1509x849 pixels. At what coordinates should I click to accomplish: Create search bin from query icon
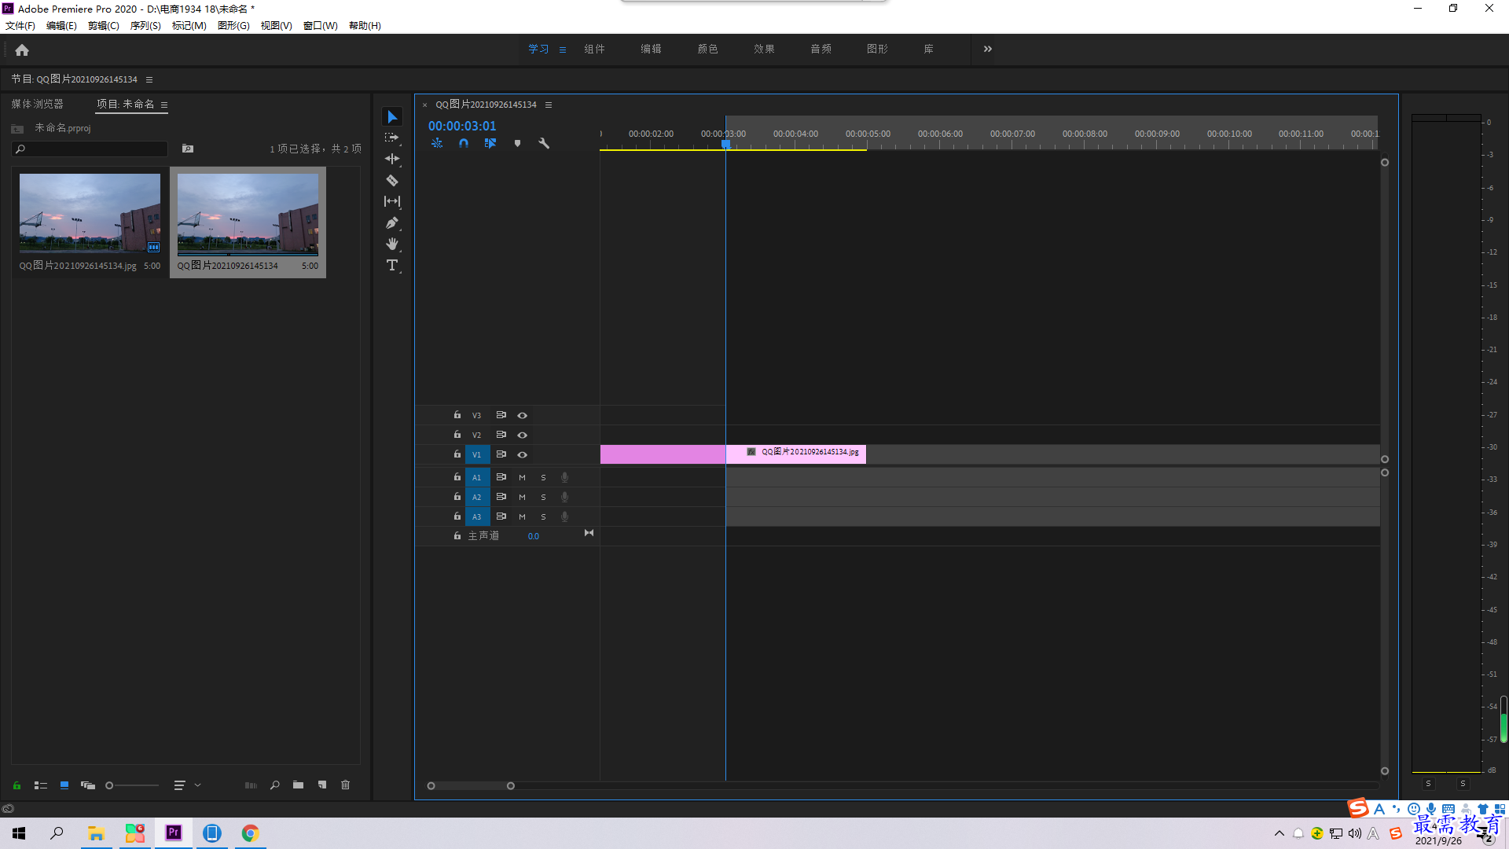pyautogui.click(x=188, y=149)
